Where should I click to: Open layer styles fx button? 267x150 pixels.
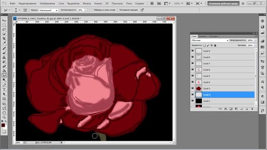pyautogui.click(x=226, y=109)
